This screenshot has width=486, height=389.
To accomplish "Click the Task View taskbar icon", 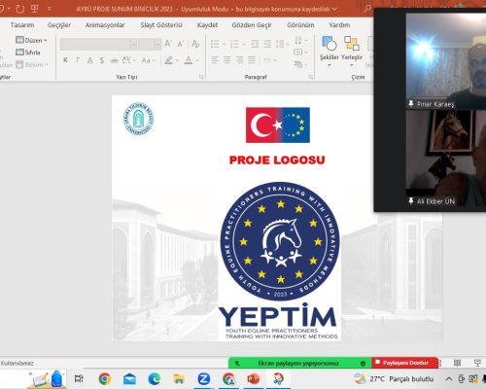I will coord(79,378).
